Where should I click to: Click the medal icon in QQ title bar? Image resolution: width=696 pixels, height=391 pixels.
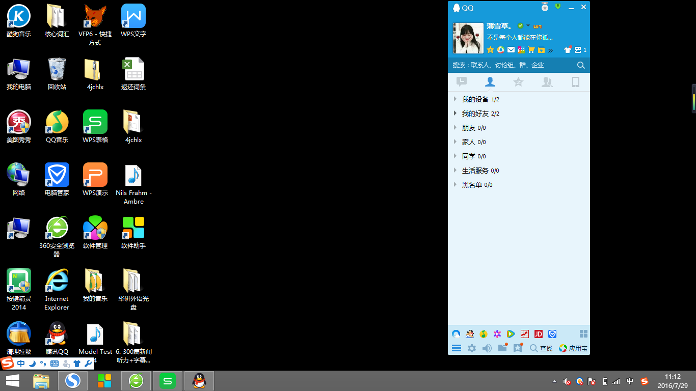point(545,7)
